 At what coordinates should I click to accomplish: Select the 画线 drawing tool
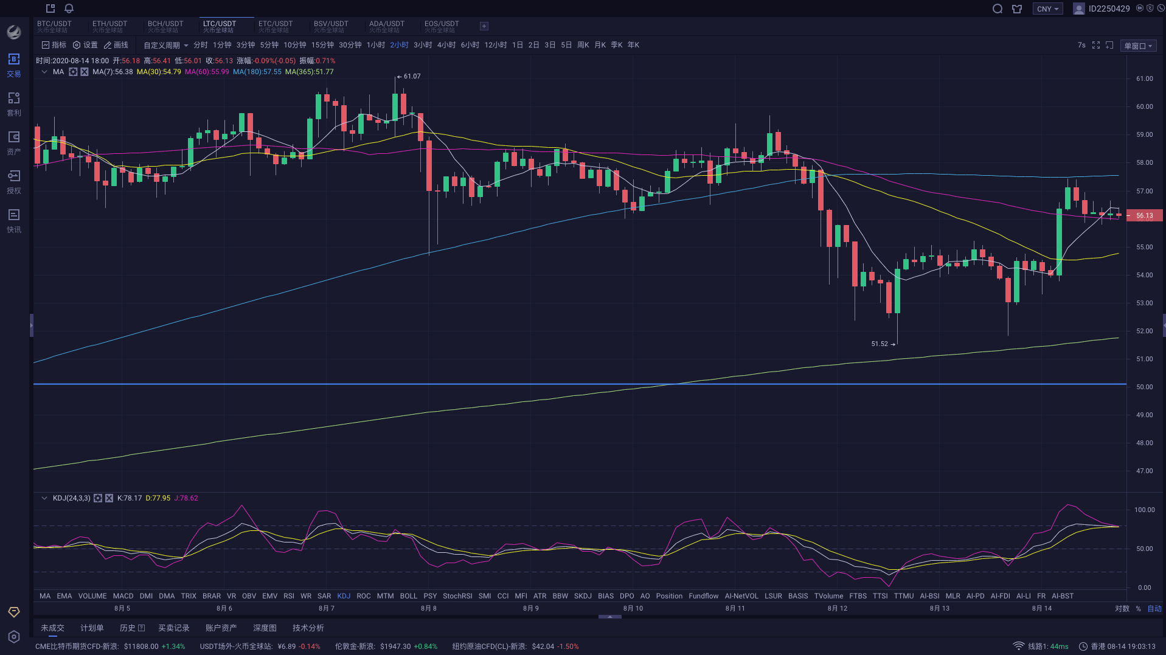(x=116, y=44)
